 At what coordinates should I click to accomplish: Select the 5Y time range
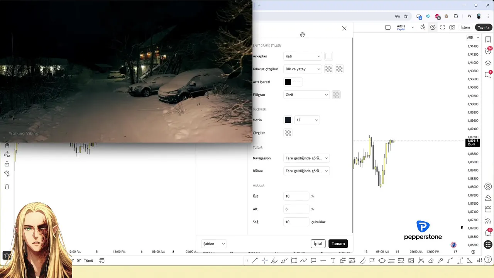click(x=79, y=261)
